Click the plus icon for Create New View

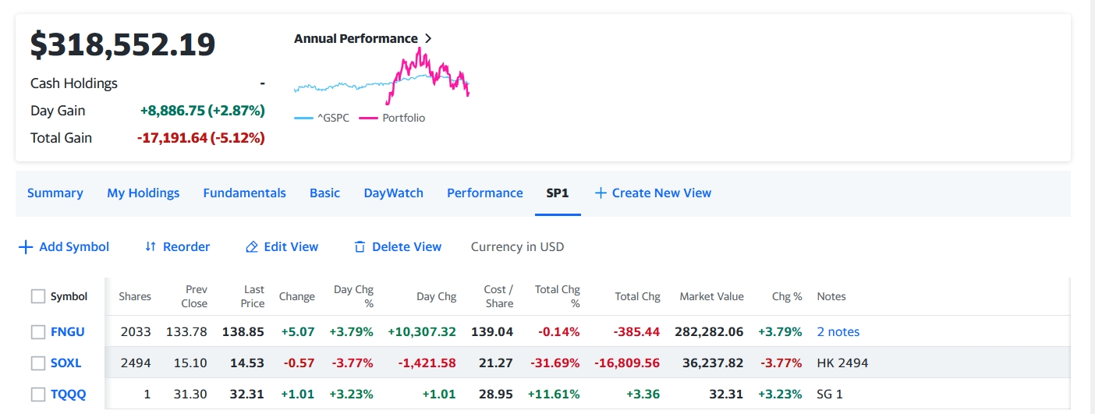601,193
